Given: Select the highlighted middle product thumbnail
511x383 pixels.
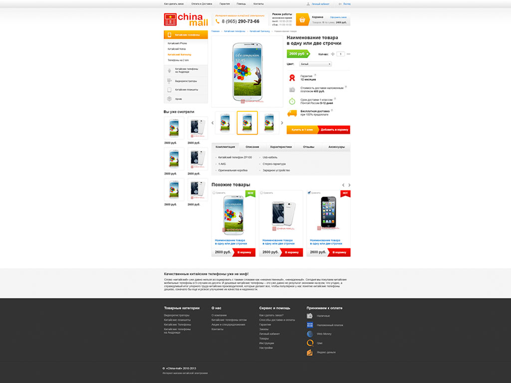Looking at the screenshot, I should coord(247,123).
